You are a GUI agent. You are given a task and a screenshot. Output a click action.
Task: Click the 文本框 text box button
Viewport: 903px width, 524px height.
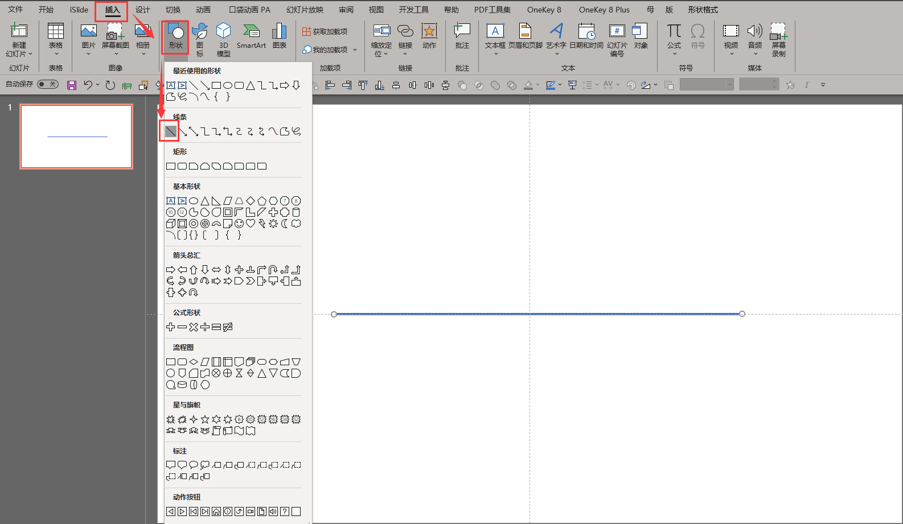pyautogui.click(x=495, y=39)
